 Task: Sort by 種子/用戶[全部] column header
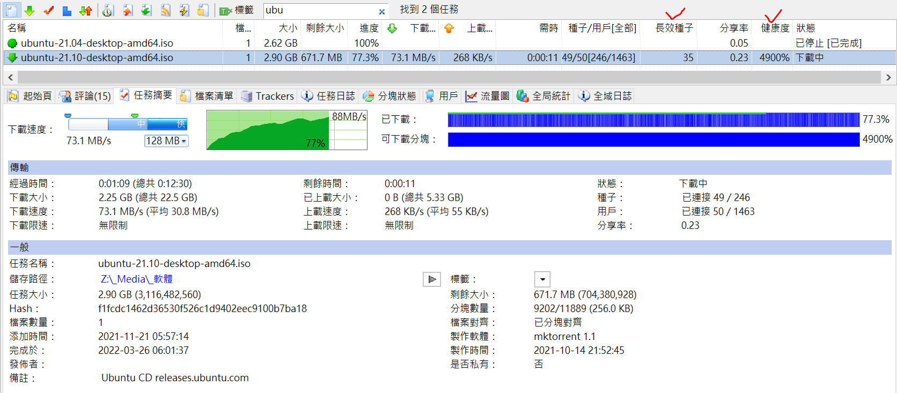click(x=602, y=28)
